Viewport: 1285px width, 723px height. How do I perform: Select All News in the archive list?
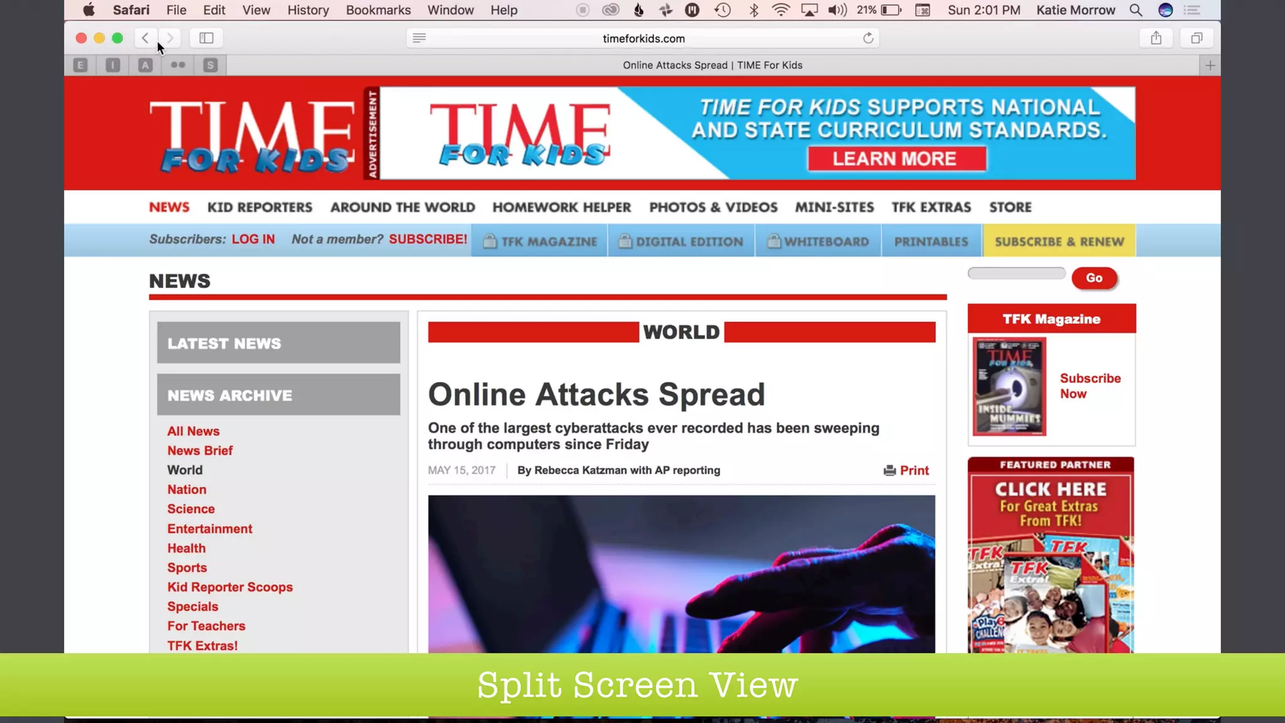pyautogui.click(x=193, y=431)
